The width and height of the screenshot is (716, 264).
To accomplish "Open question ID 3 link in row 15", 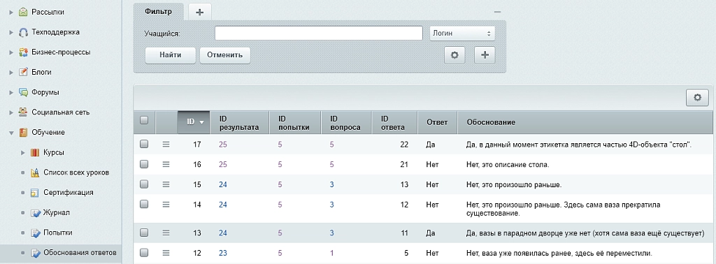I will [x=332, y=184].
